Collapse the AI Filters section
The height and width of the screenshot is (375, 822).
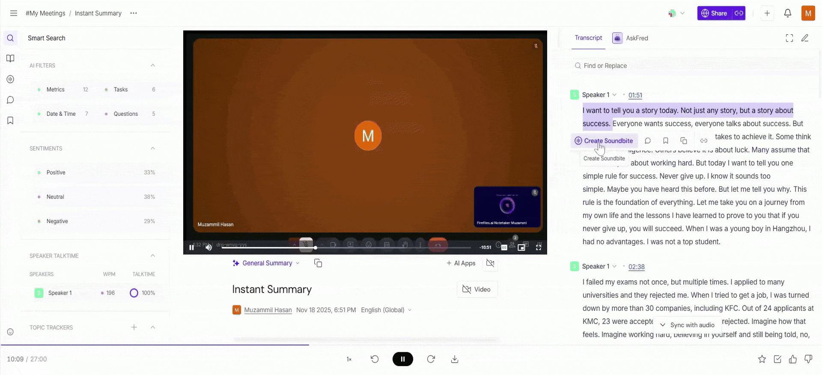coord(153,65)
